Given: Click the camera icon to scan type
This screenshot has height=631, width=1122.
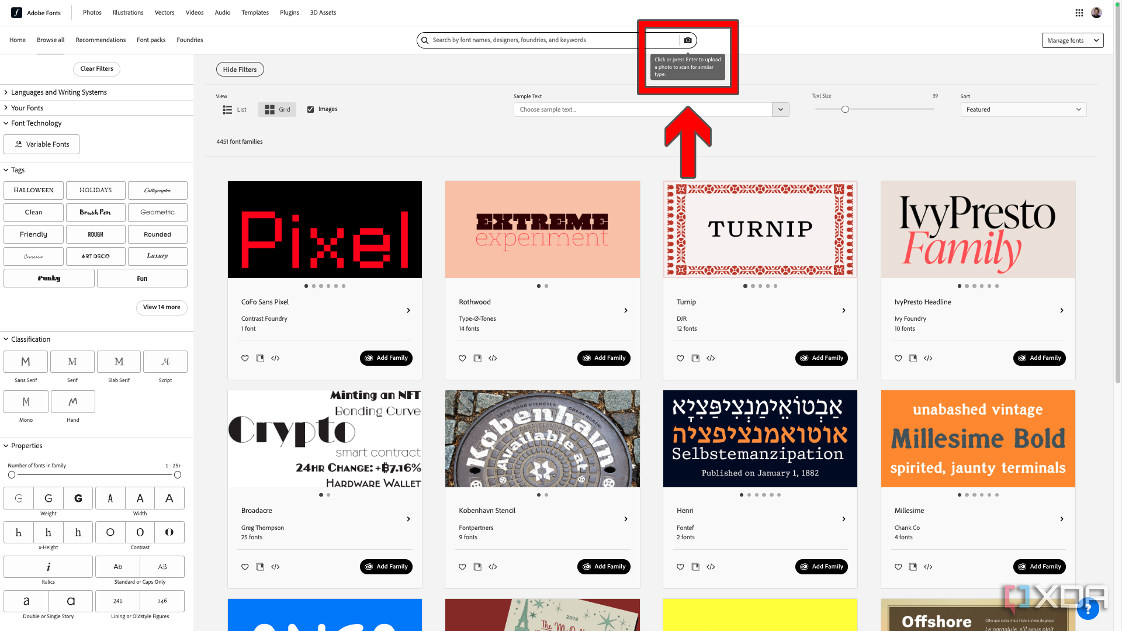Looking at the screenshot, I should (687, 39).
